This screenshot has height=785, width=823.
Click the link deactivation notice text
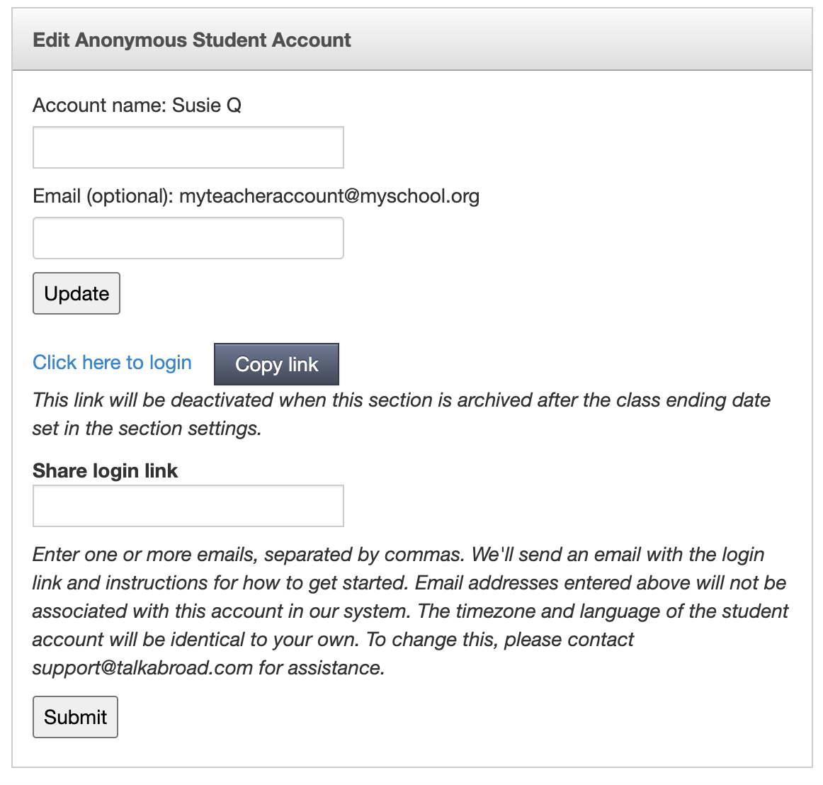click(x=401, y=400)
